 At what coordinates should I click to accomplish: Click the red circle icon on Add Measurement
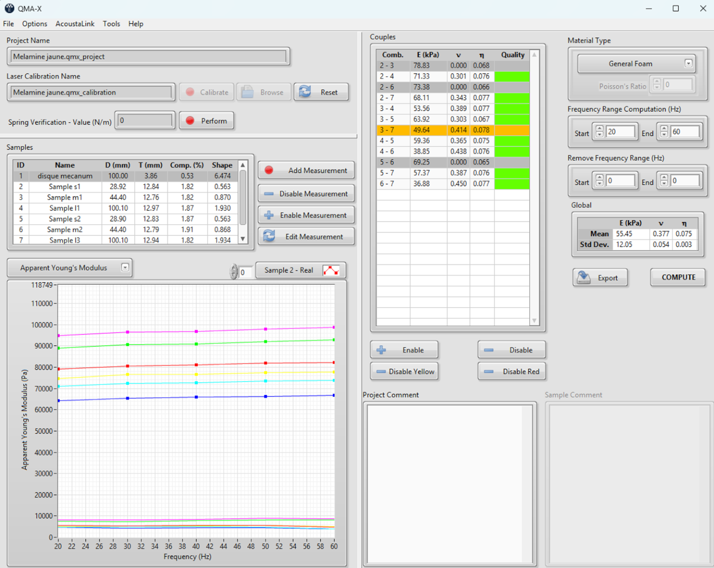[269, 170]
